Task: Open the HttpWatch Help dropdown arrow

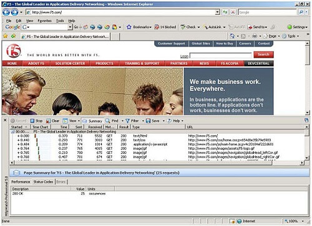Action: (182, 121)
